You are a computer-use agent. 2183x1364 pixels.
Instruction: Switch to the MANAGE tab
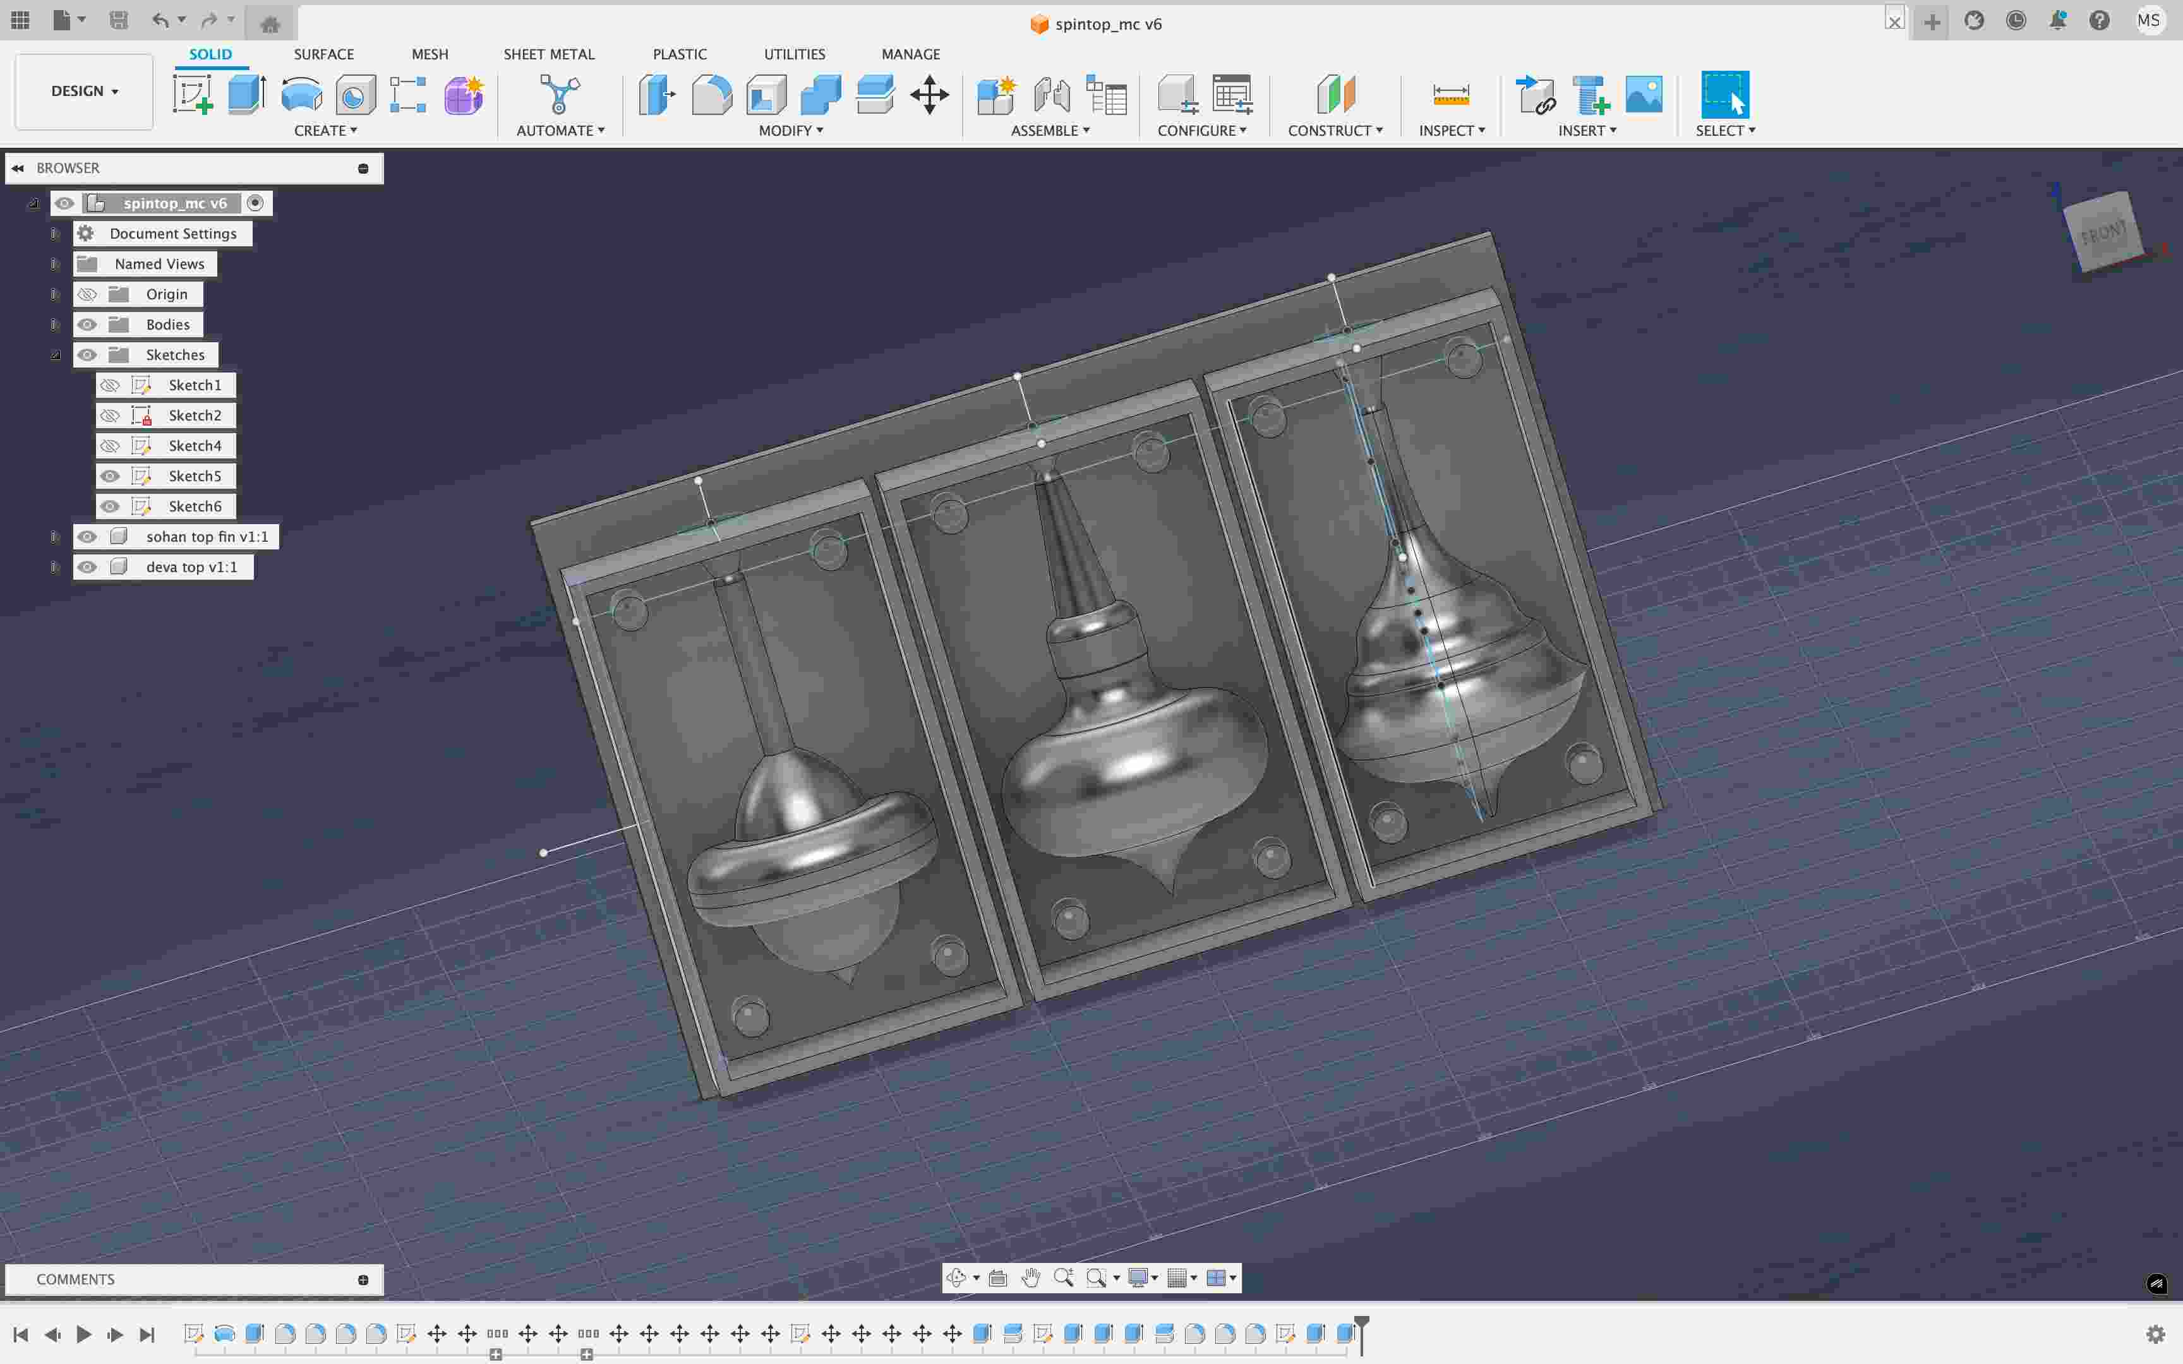(x=910, y=54)
